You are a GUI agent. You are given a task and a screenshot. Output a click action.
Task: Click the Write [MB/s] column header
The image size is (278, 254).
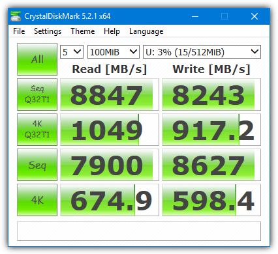(211, 69)
